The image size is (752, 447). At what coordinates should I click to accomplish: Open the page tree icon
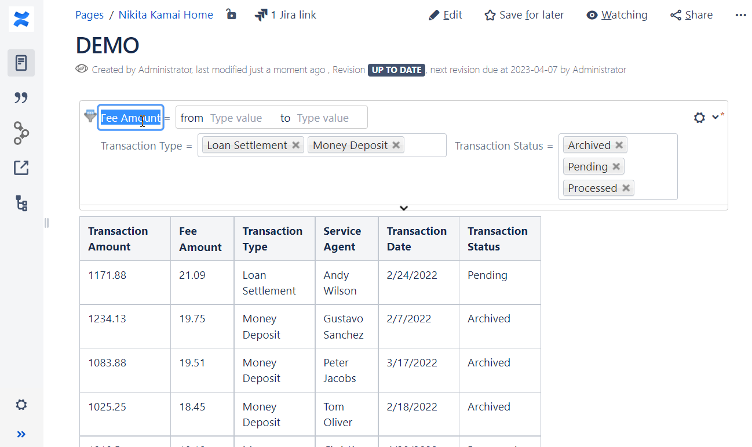(21, 203)
